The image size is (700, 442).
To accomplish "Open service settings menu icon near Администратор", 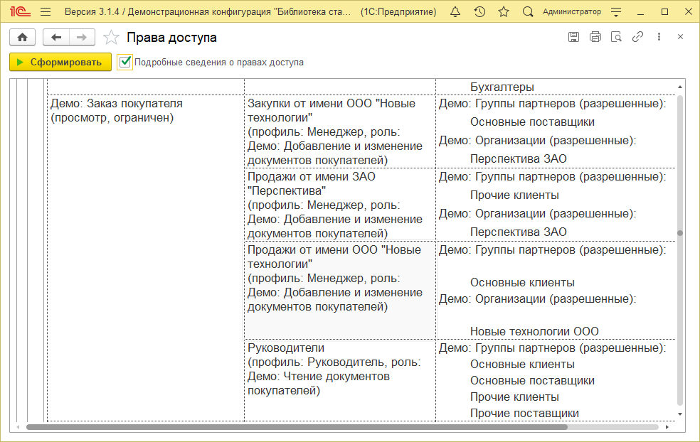I will pos(616,12).
